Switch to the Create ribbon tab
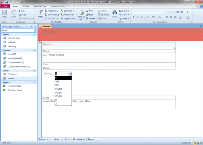 click(26, 6)
